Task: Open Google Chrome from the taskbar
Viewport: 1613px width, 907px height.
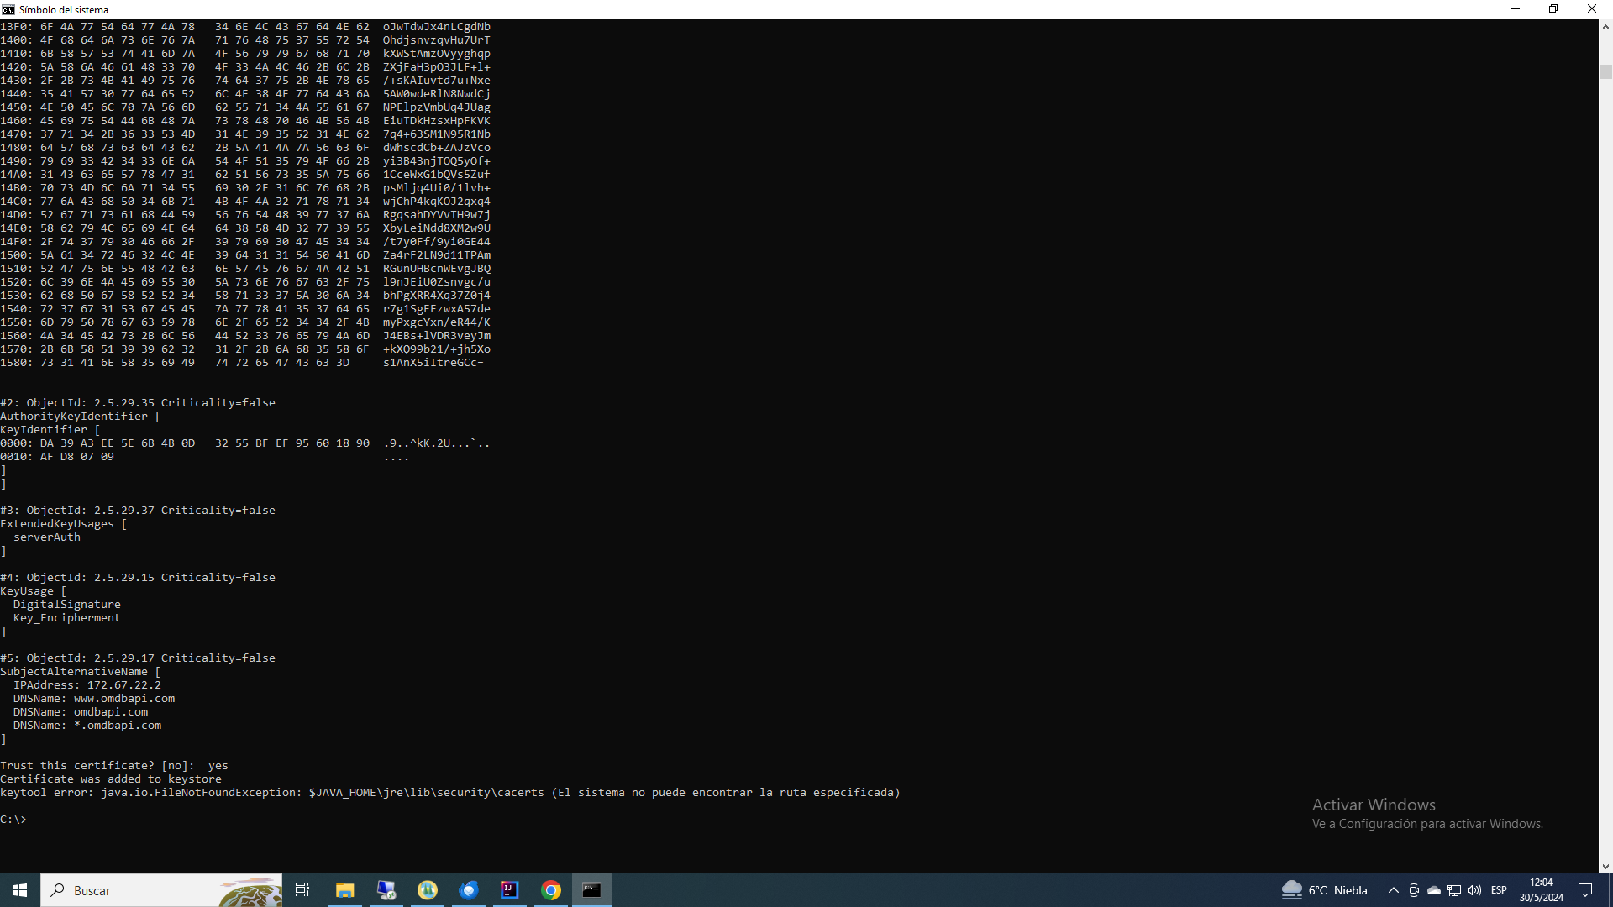Action: coord(551,890)
